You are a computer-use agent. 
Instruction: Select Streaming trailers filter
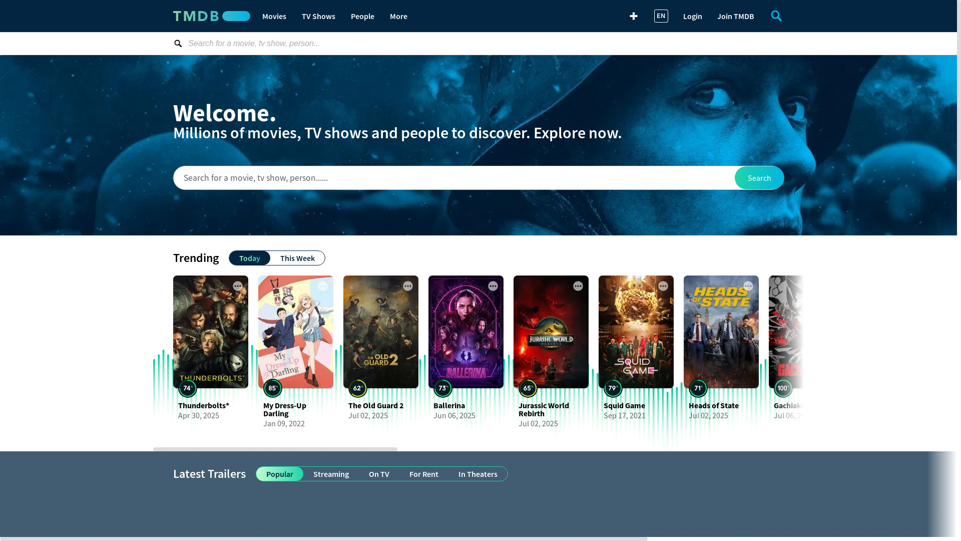331,474
